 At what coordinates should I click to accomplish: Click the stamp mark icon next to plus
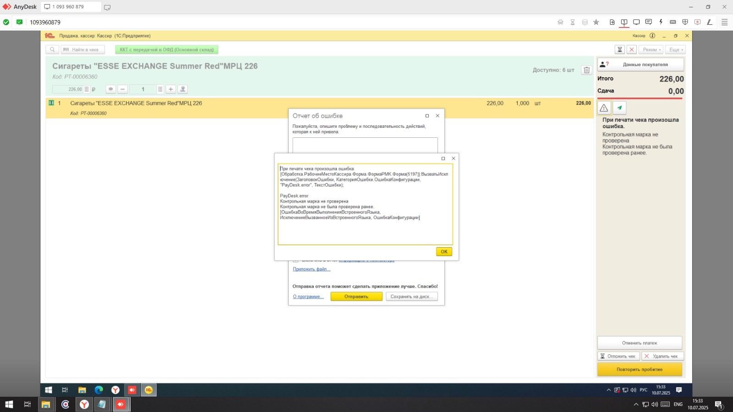click(x=183, y=89)
